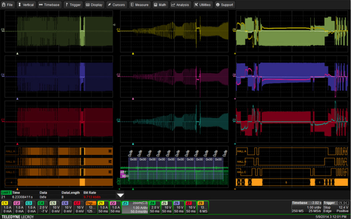Click the UART label in decode table
Viewport: 351px width, 219px height.
click(5, 192)
